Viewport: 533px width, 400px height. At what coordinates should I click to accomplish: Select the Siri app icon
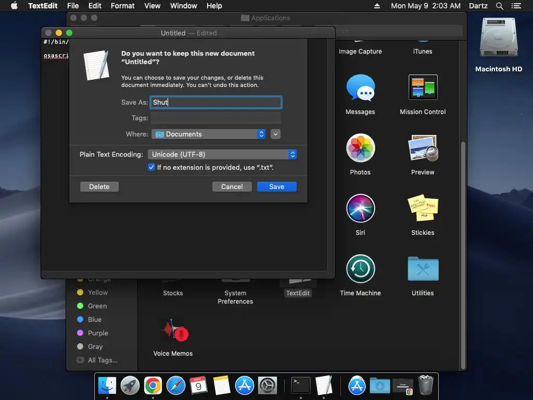[x=360, y=208]
